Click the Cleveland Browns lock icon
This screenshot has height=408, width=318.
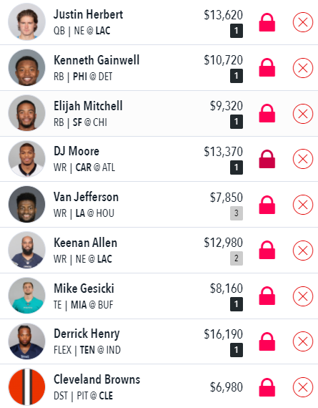pos(267,388)
